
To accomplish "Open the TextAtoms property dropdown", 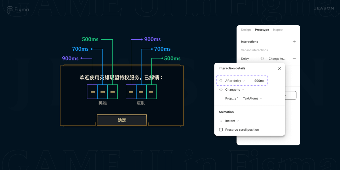I will [x=252, y=99].
